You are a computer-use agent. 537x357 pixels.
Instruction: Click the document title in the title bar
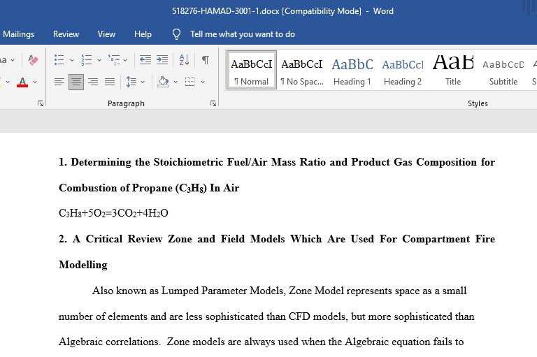tap(282, 11)
